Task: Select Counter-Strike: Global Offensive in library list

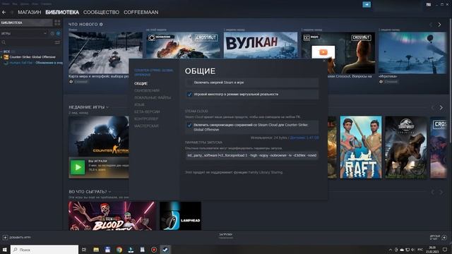Action: (32, 57)
